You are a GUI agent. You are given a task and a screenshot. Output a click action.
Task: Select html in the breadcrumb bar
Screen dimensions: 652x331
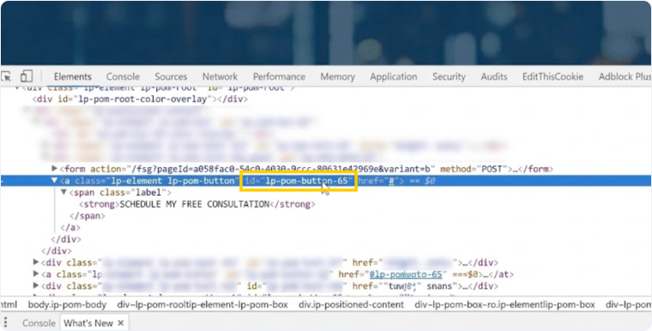[9, 304]
